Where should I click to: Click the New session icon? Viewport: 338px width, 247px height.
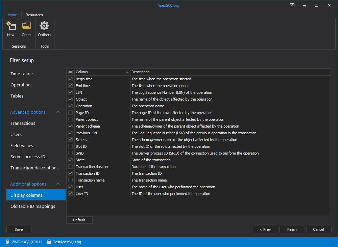click(11, 26)
